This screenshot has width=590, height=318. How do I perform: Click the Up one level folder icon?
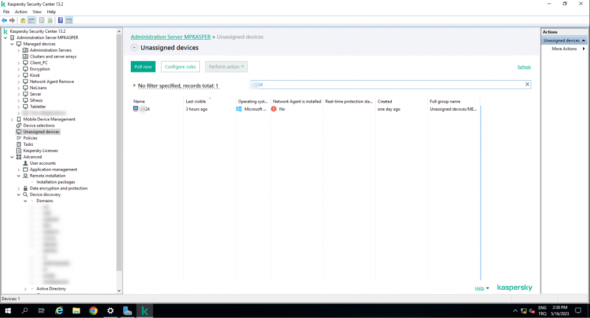coord(23,20)
